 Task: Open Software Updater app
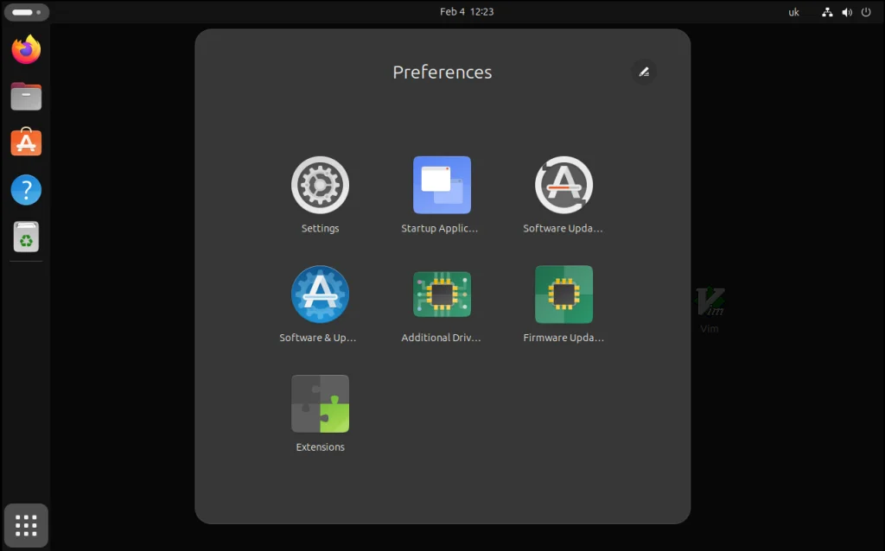click(563, 185)
